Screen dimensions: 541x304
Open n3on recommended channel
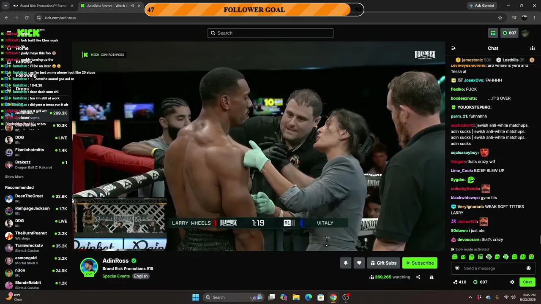click(36, 273)
